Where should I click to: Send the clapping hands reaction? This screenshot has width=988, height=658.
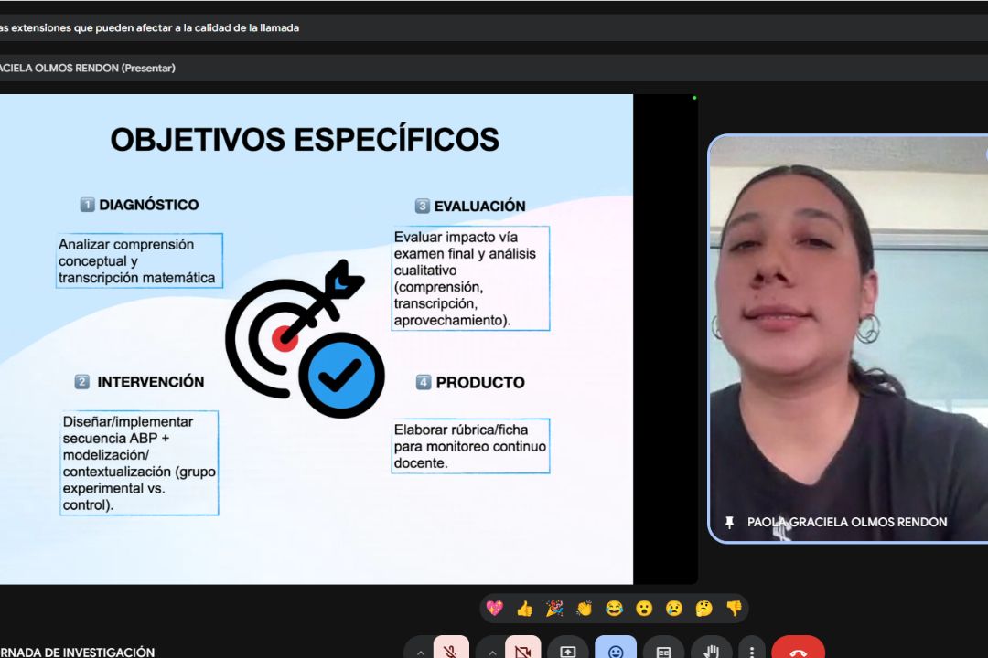tap(584, 609)
